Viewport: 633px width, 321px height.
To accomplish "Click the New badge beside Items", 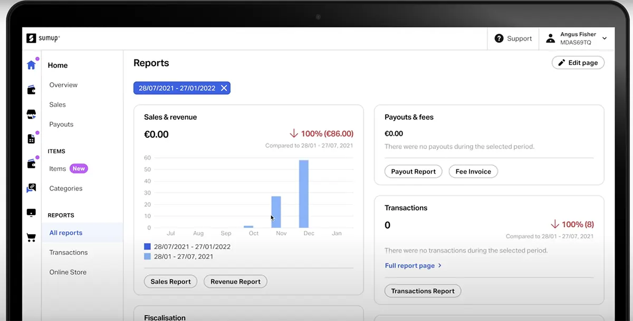I will click(x=79, y=169).
